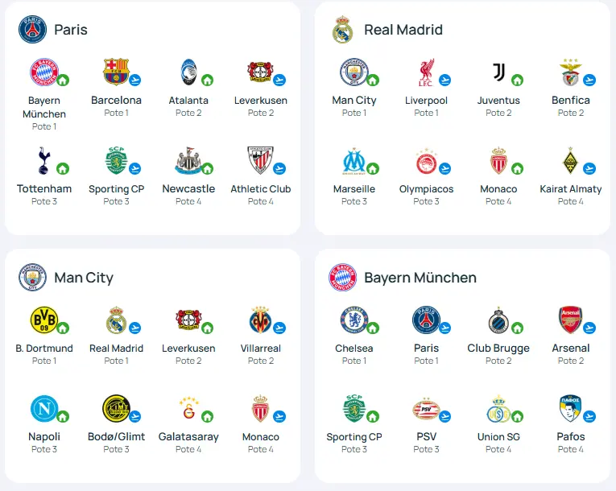Image resolution: width=616 pixels, height=491 pixels.
Task: Click the green home icon beside Atalanta
Action: pos(208,80)
